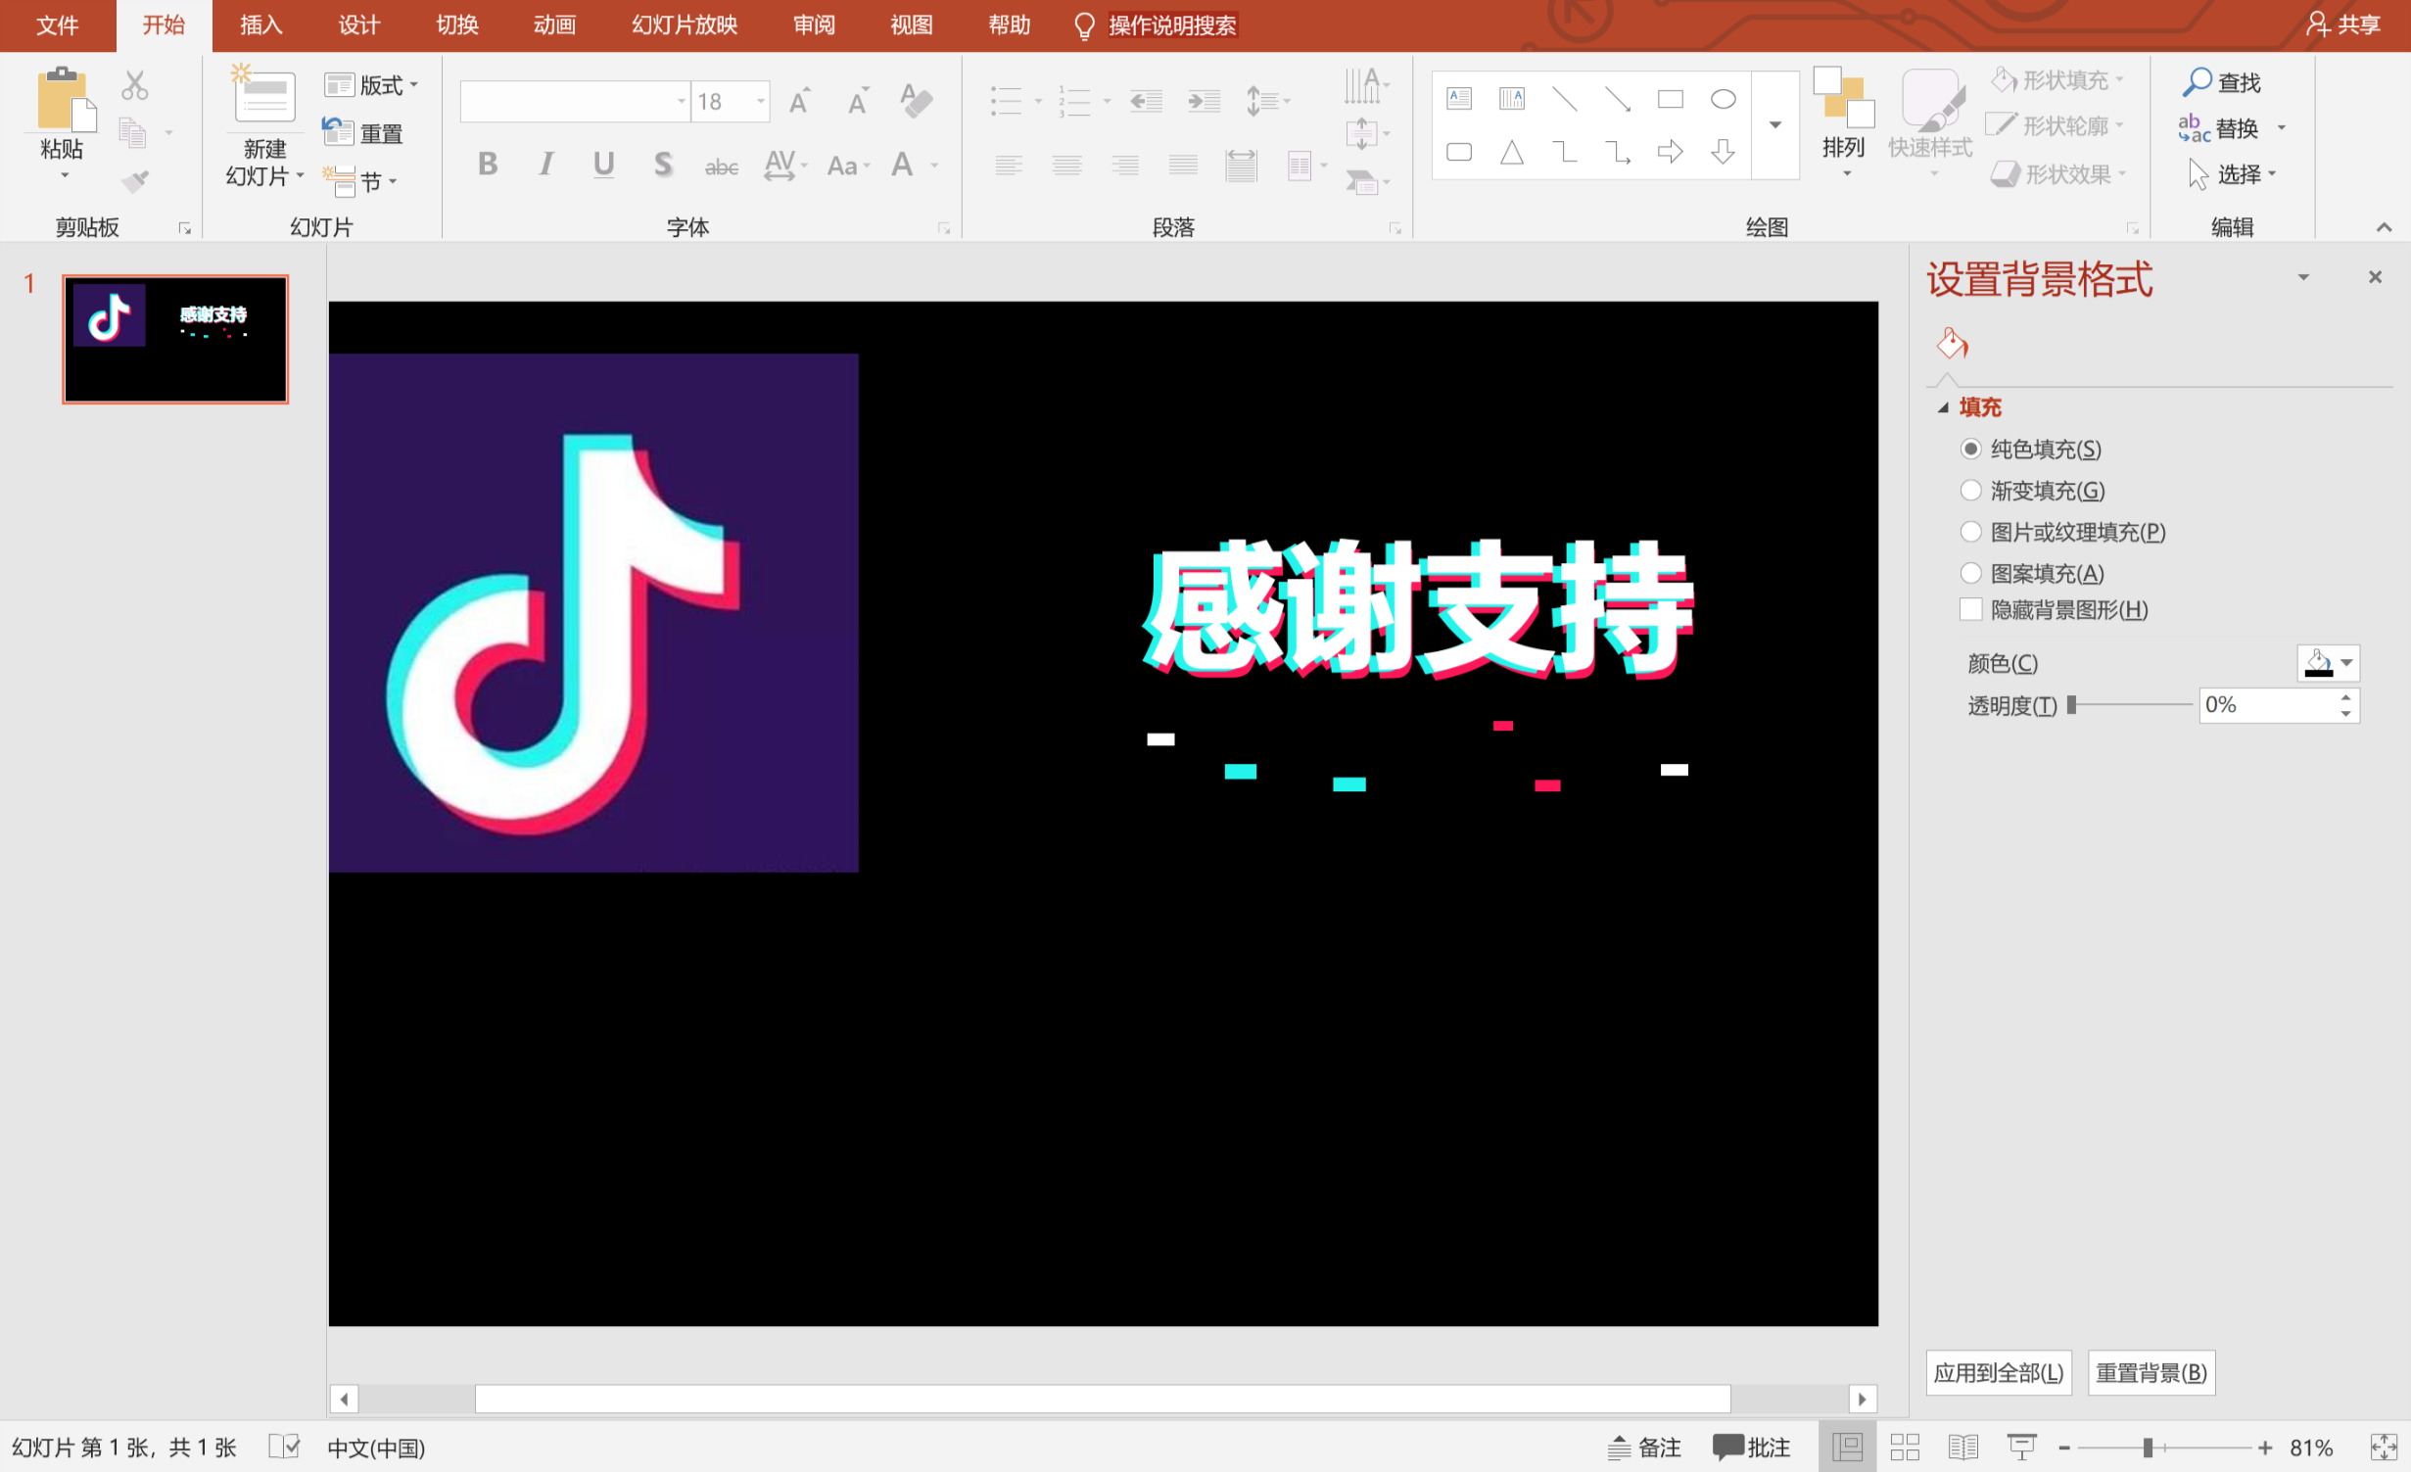Toggle Underline formatting
The image size is (2411, 1472).
603,164
